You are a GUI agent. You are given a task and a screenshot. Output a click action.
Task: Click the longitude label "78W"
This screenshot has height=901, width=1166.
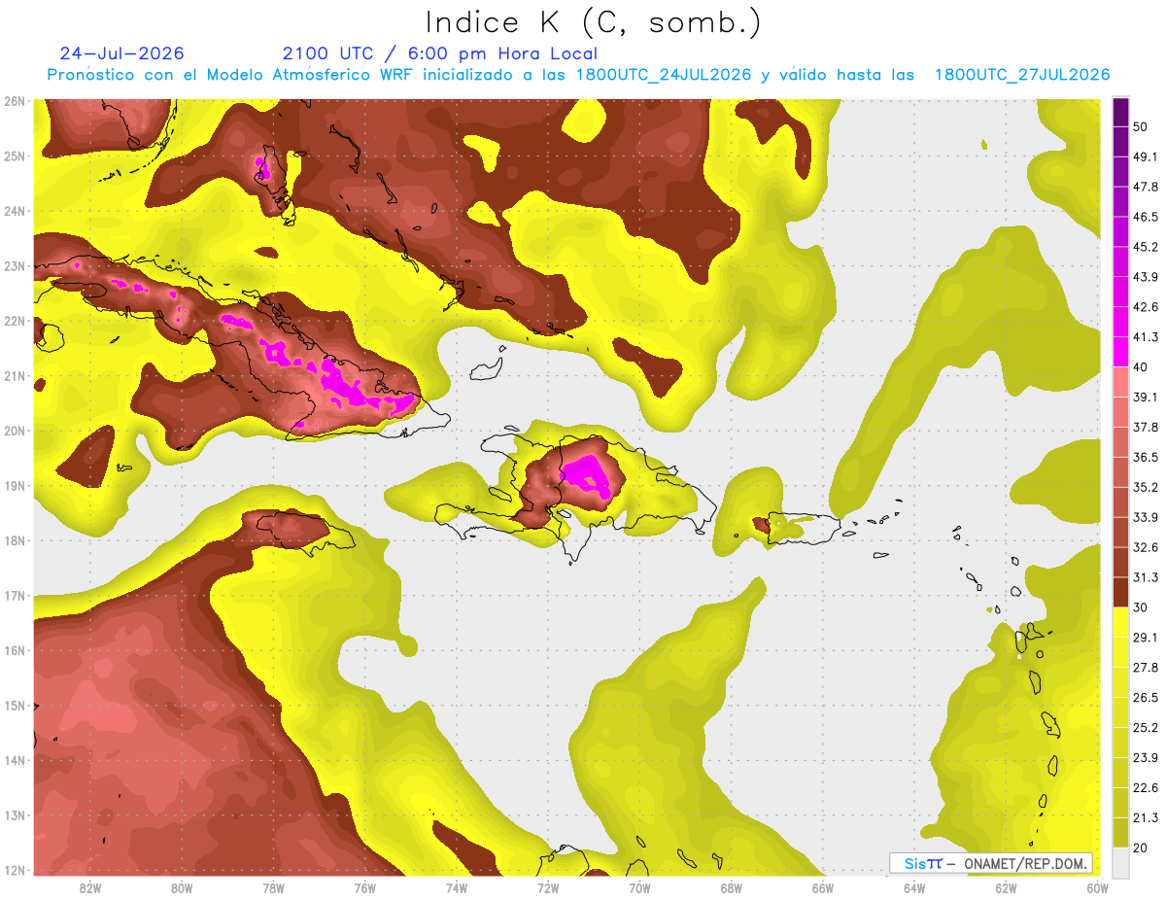click(273, 887)
